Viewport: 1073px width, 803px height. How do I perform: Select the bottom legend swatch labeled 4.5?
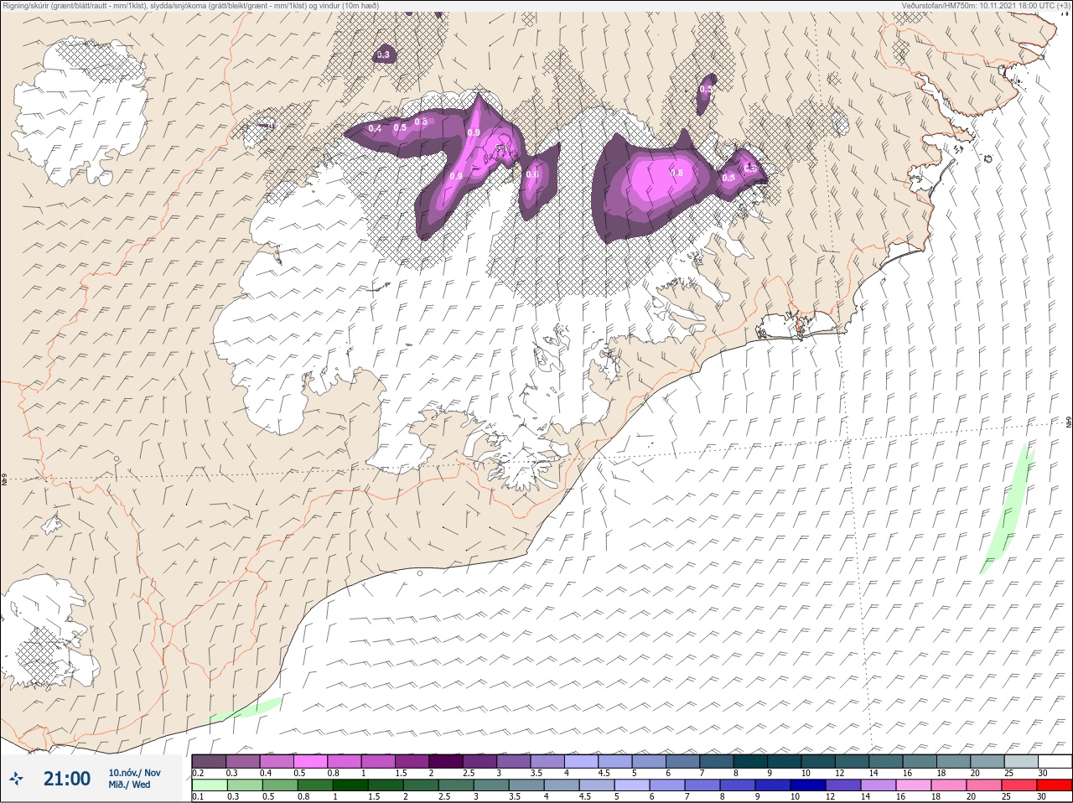[597, 785]
